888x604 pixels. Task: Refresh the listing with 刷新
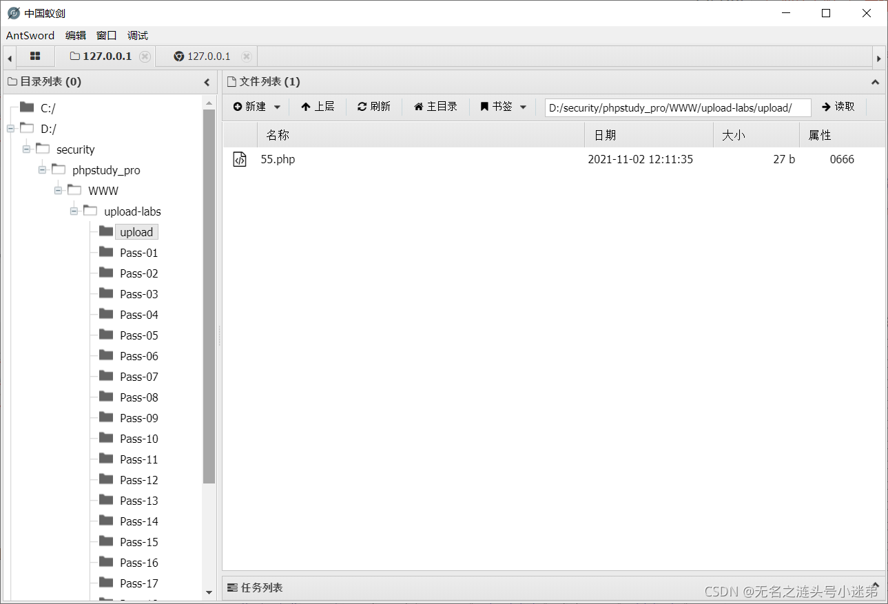pos(374,107)
